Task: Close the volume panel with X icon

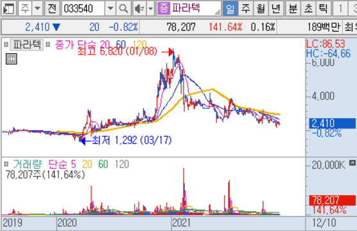Action: point(353,163)
